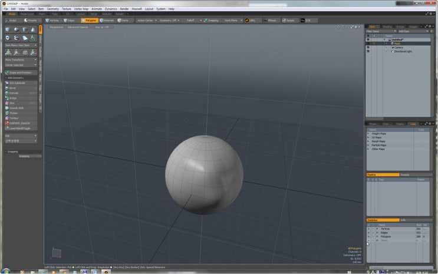Toggle visibility eye of Camera item
Viewport: 438px width, 274px height.
pyautogui.click(x=368, y=48)
